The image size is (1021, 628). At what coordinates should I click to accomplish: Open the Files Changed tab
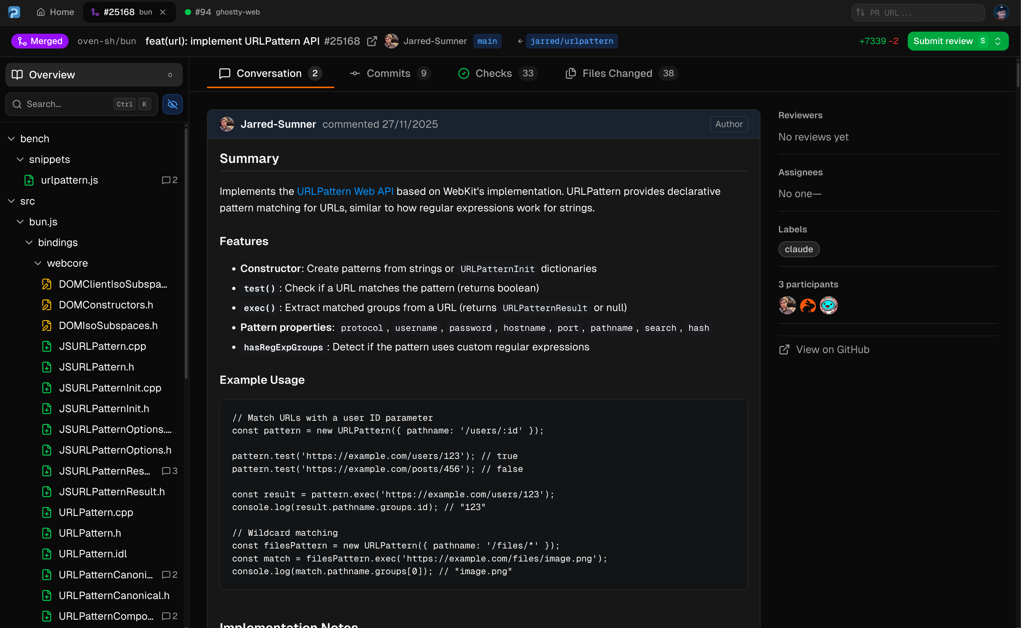621,73
